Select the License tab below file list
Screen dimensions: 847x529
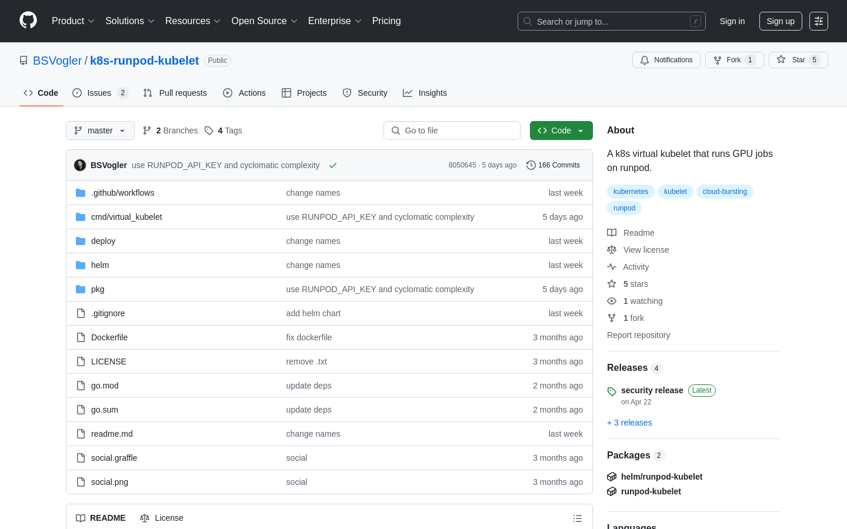click(162, 518)
